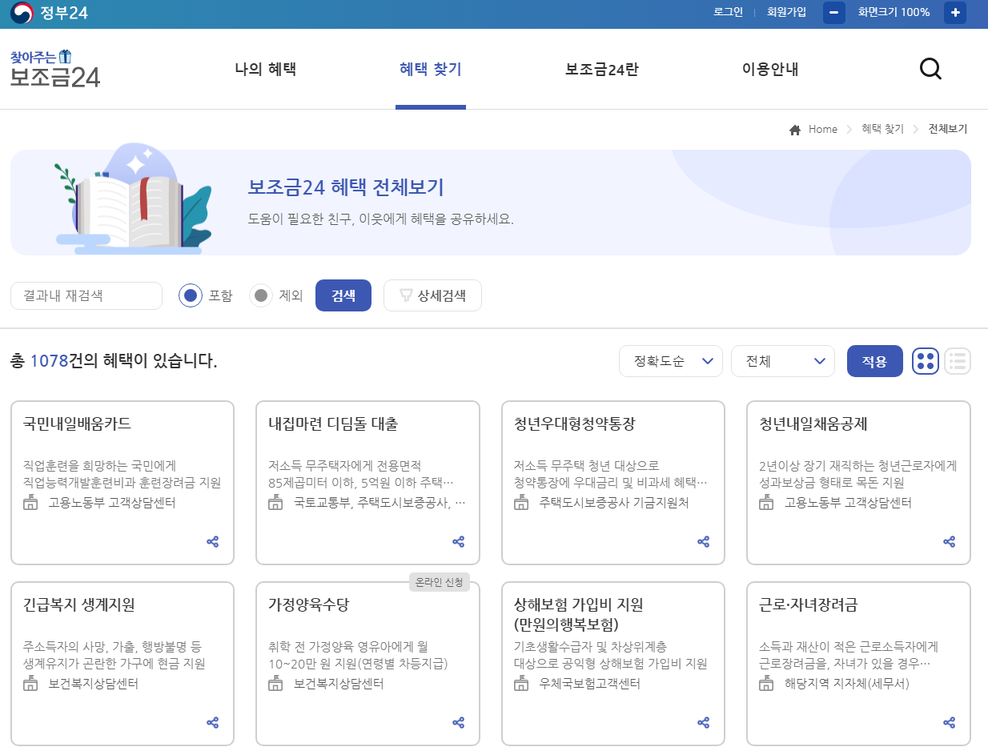The width and height of the screenshot is (988, 755).
Task: Switch to card grid view
Action: click(x=925, y=361)
